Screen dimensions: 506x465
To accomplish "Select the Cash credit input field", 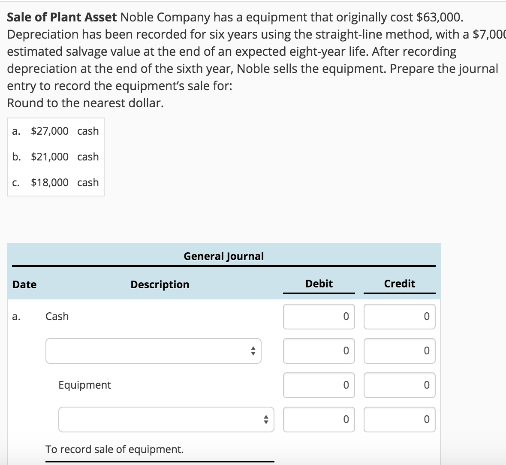I will (x=399, y=317).
